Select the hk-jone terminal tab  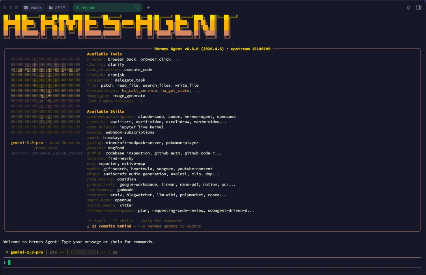pos(108,7)
